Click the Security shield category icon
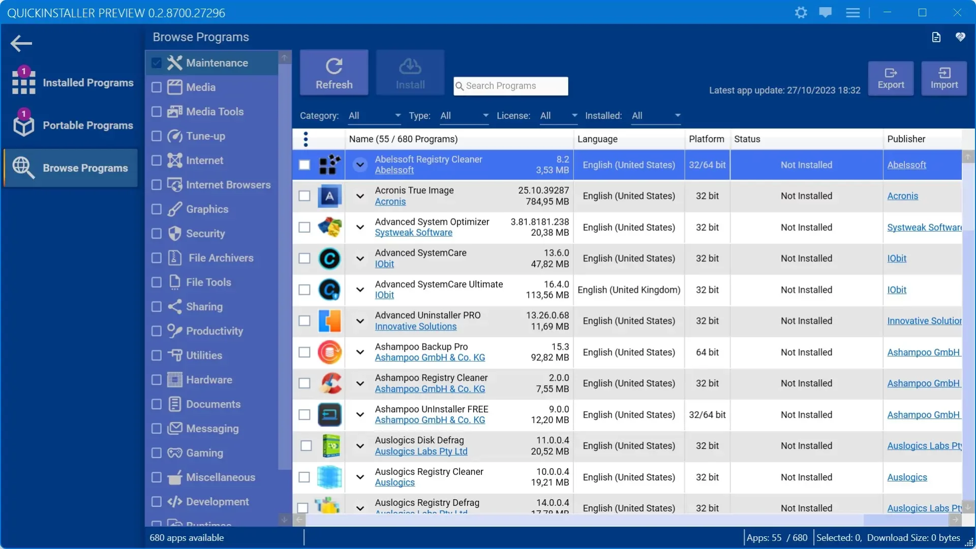The height and width of the screenshot is (549, 976). pyautogui.click(x=174, y=233)
